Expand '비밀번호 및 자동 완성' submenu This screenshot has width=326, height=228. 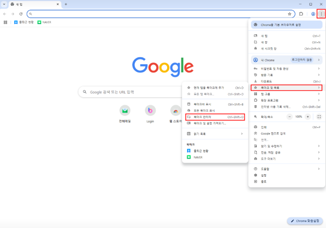[x=287, y=68]
